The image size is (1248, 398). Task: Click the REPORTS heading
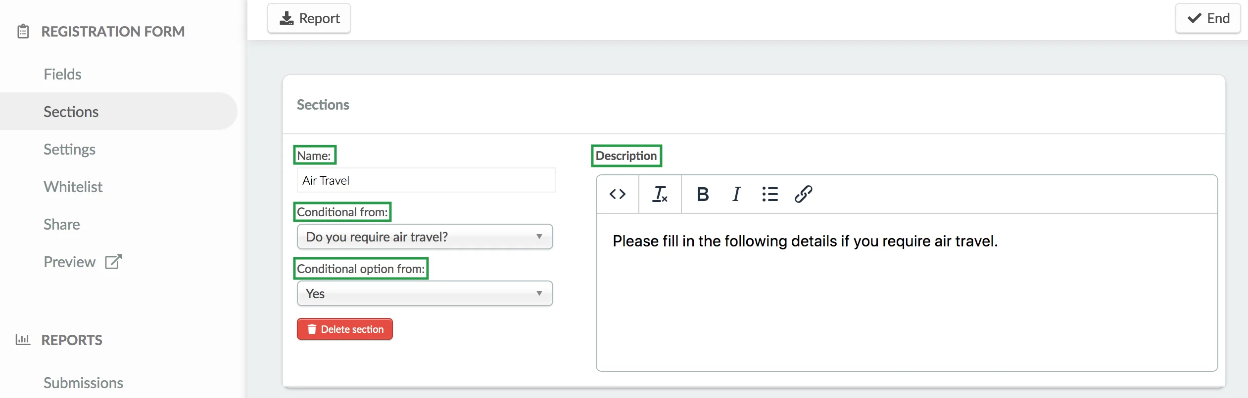[x=72, y=340]
